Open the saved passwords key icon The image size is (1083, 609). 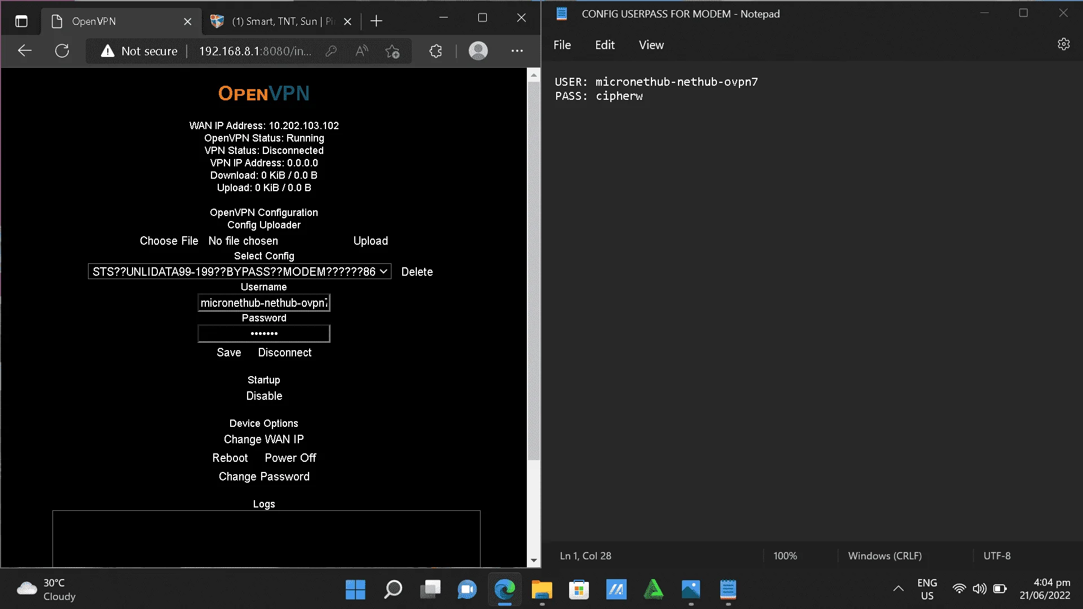331,51
